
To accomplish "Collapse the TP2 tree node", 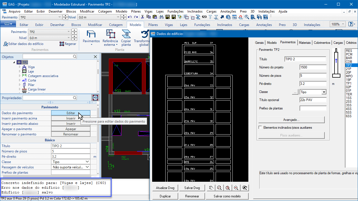I will 14,62.
